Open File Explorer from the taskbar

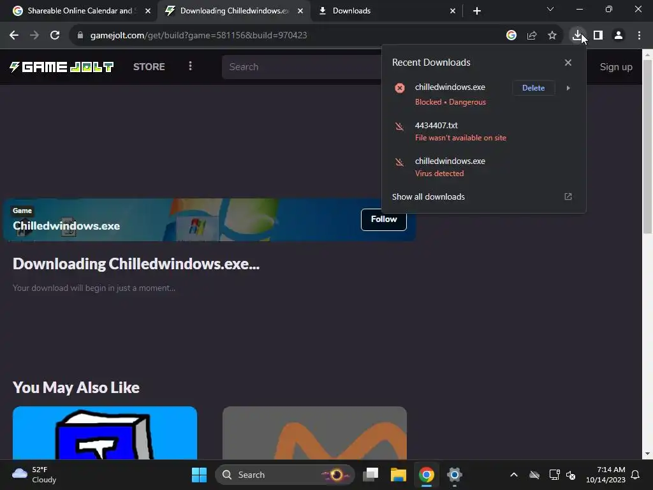coord(398,475)
